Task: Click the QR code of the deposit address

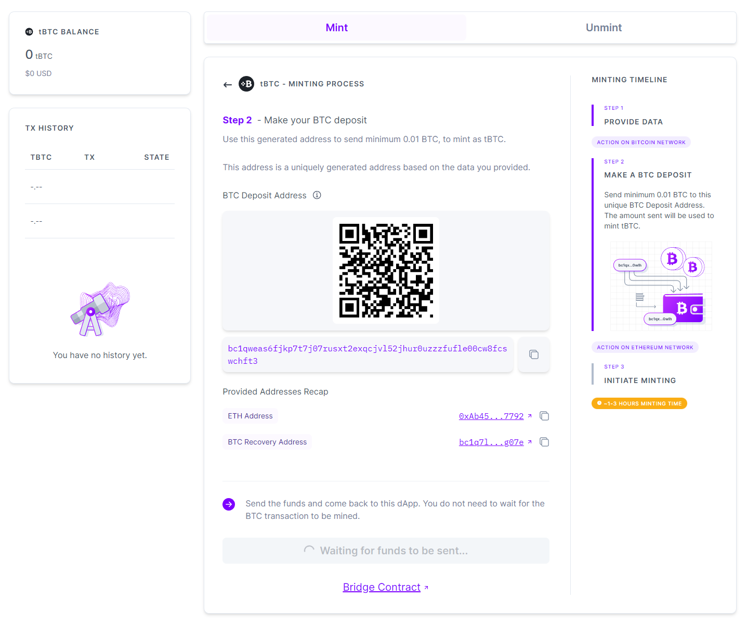Action: pyautogui.click(x=386, y=271)
